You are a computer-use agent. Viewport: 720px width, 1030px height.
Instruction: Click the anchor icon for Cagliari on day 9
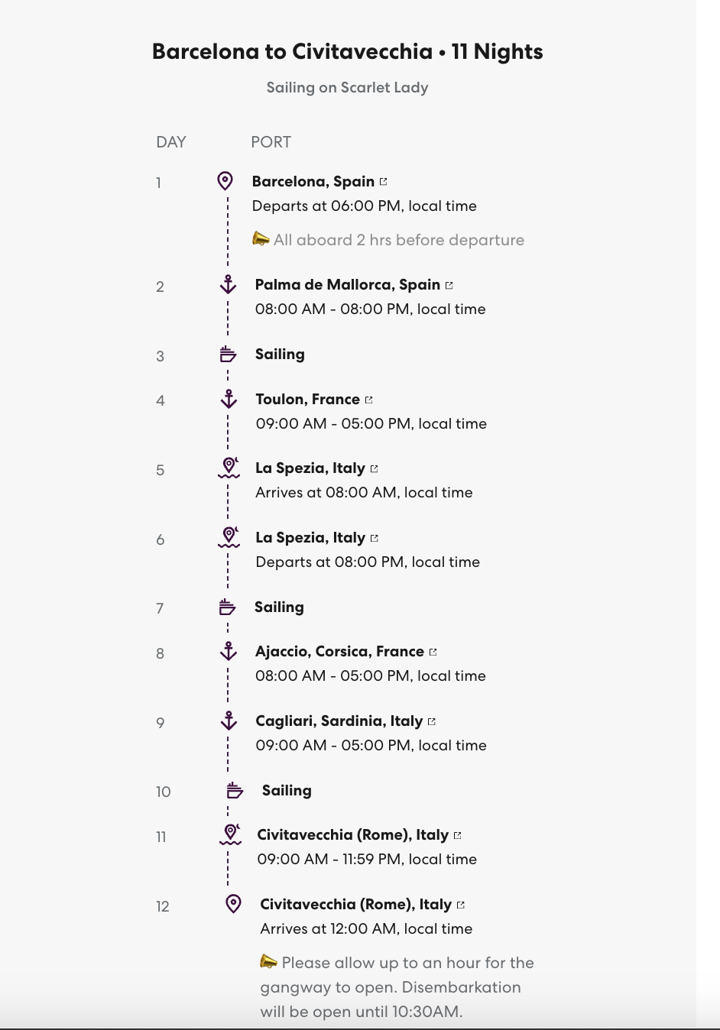pyautogui.click(x=228, y=721)
